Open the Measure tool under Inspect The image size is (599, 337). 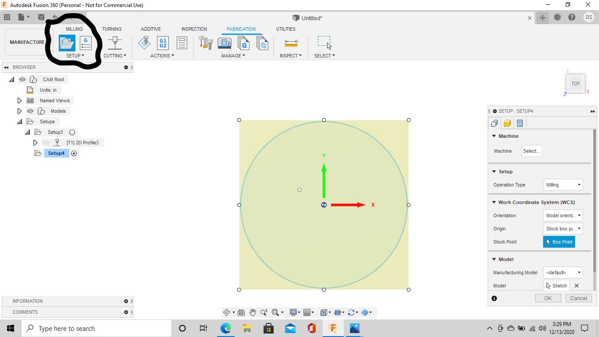point(290,43)
